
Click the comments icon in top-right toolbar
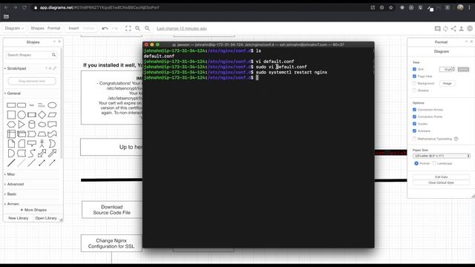point(437,28)
